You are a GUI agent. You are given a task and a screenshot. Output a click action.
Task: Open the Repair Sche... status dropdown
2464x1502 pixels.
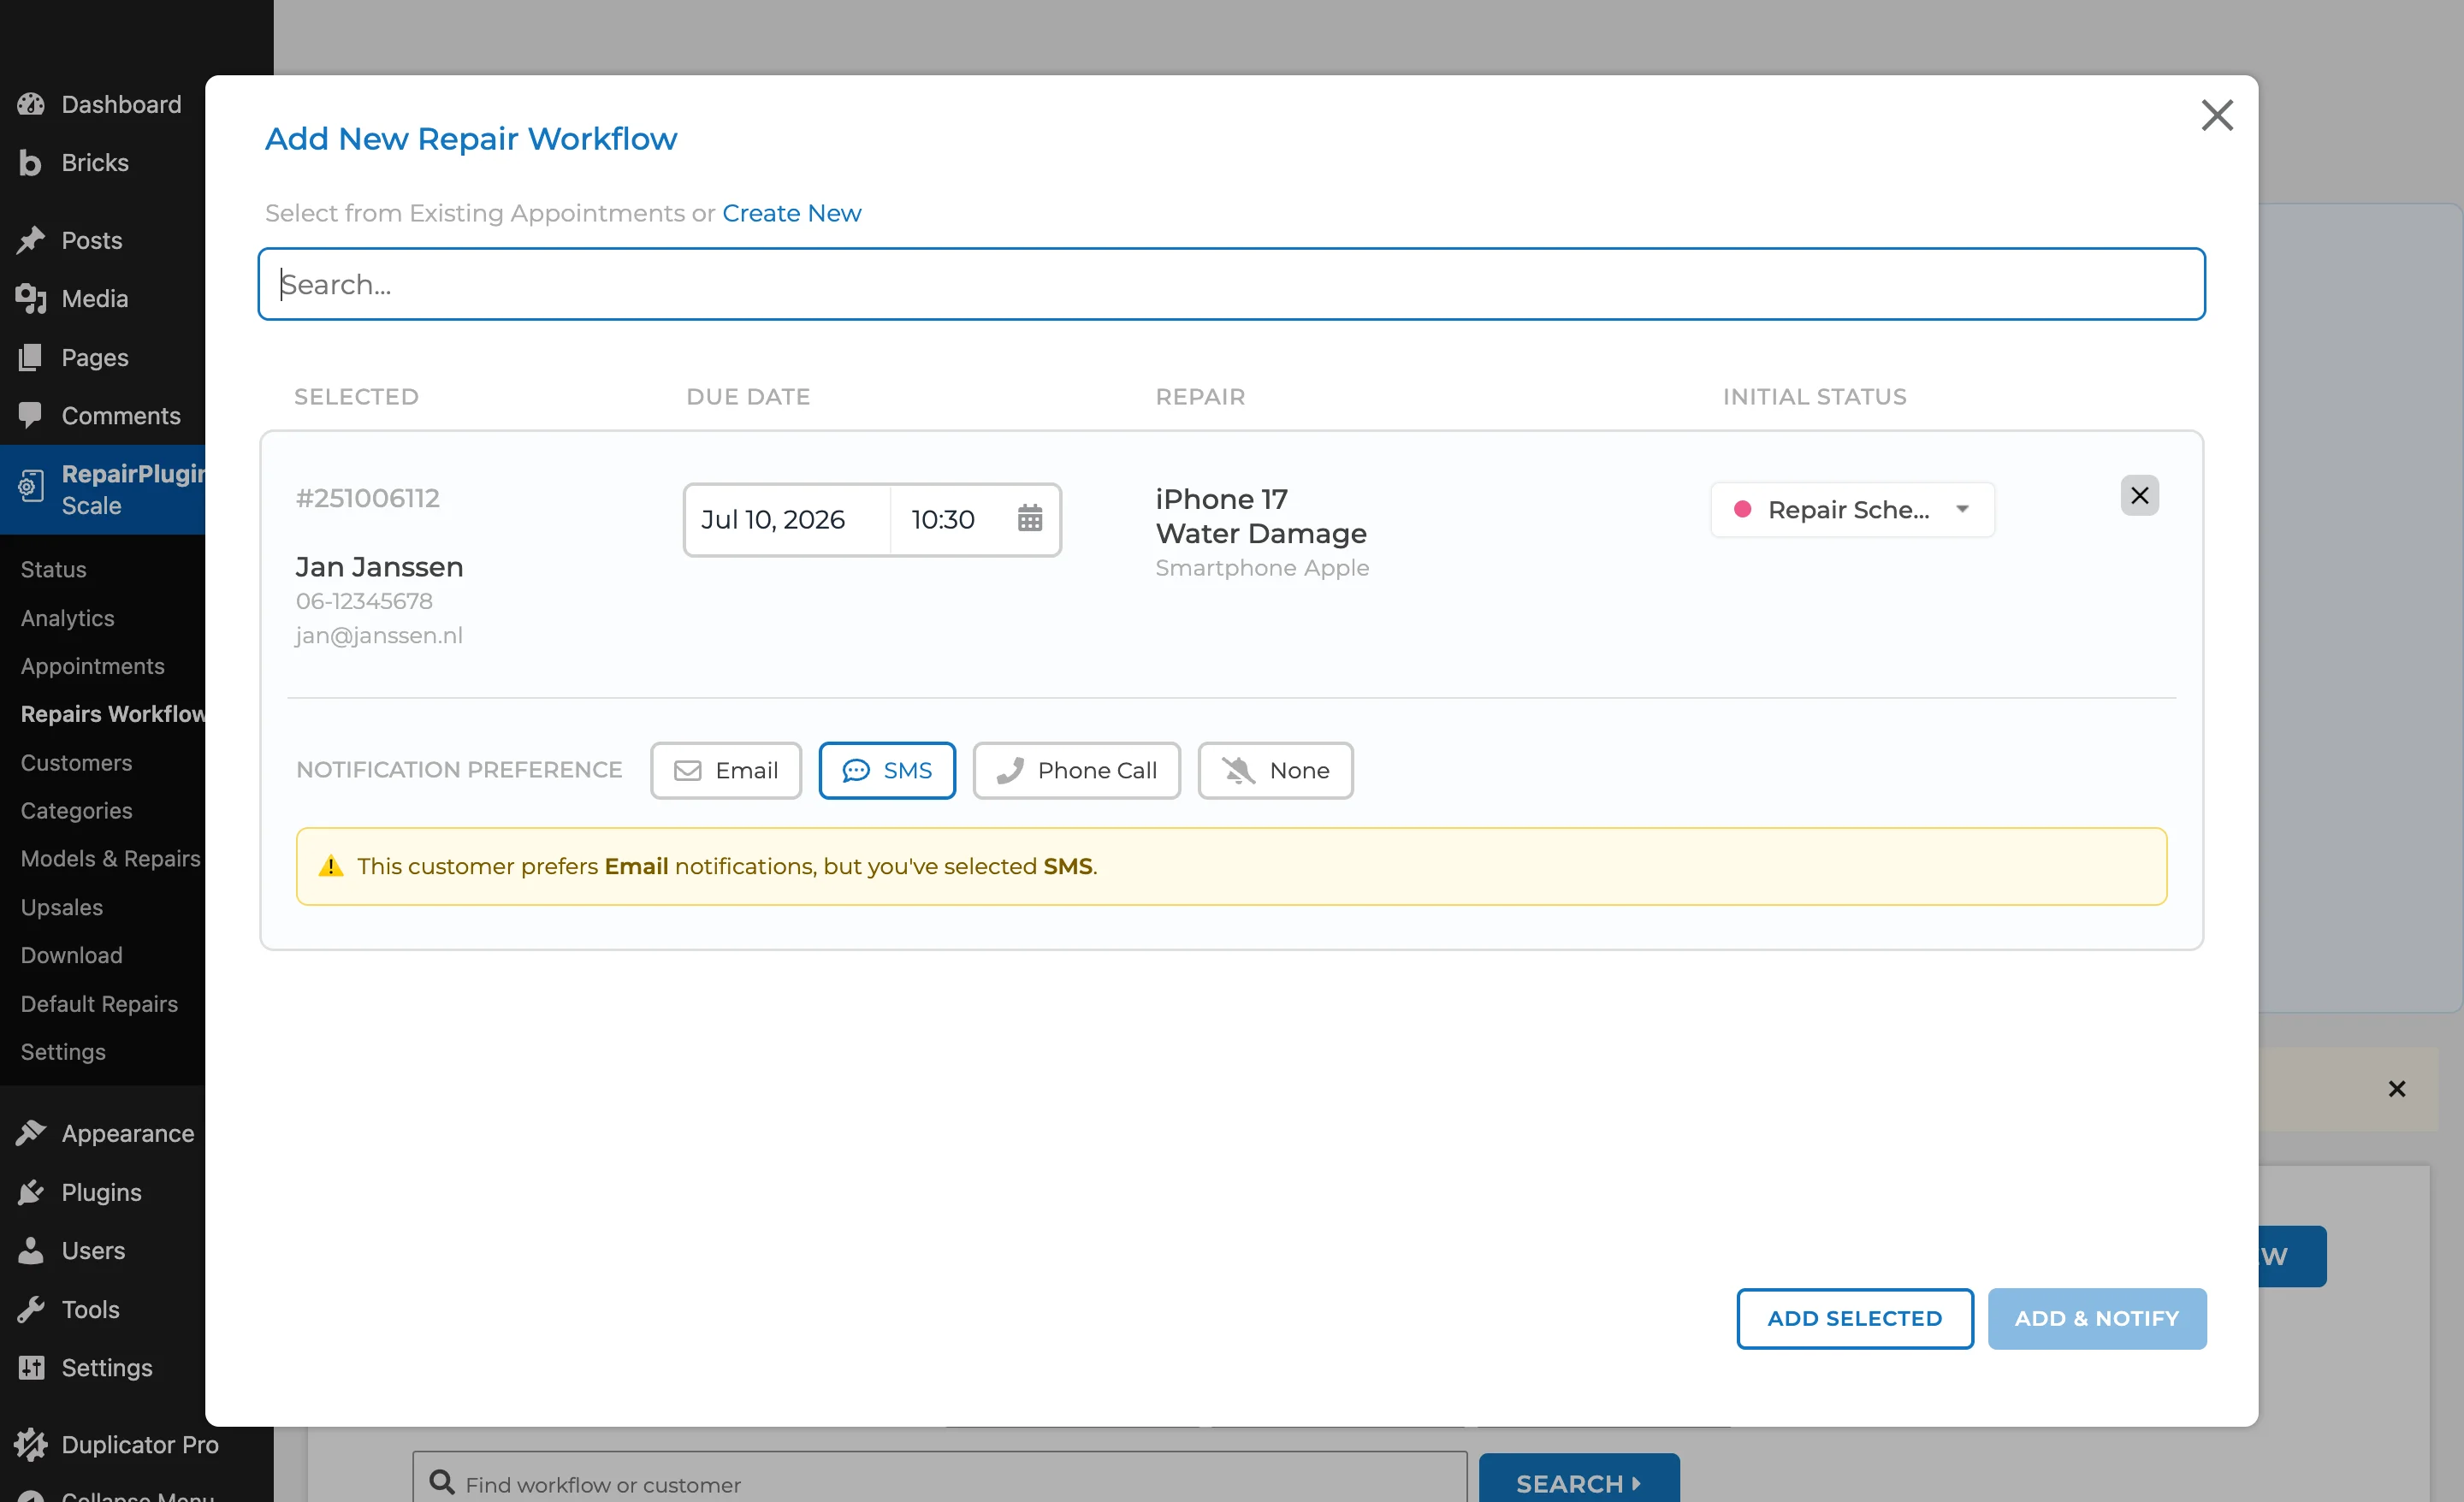coord(1851,509)
